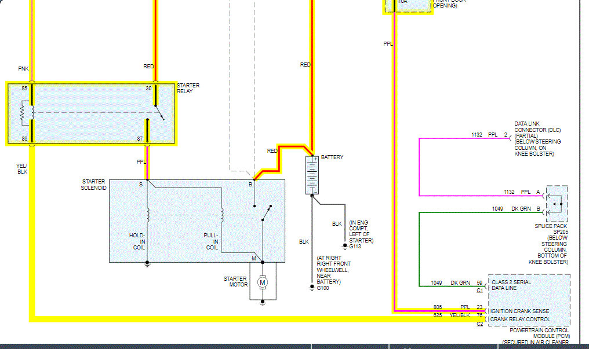Click the PNK wire label
The width and height of the screenshot is (589, 349).
[x=23, y=69]
